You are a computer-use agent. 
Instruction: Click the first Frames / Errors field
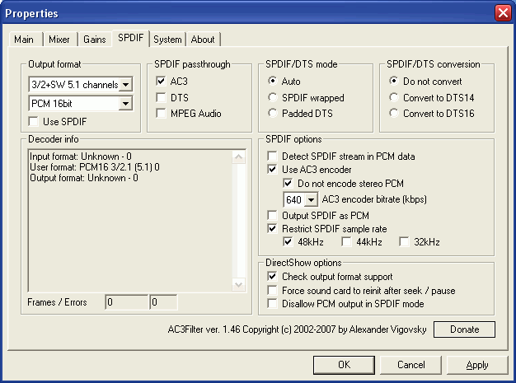(125, 302)
